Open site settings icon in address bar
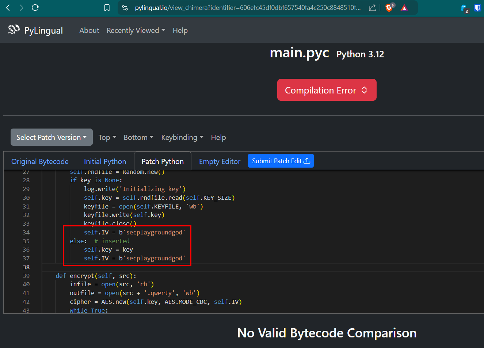484x348 pixels. pos(125,8)
